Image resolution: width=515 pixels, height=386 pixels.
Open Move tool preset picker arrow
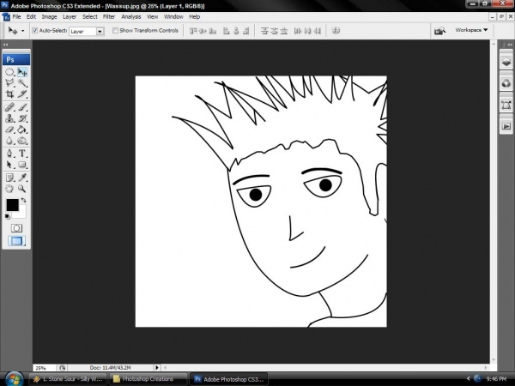[22, 31]
